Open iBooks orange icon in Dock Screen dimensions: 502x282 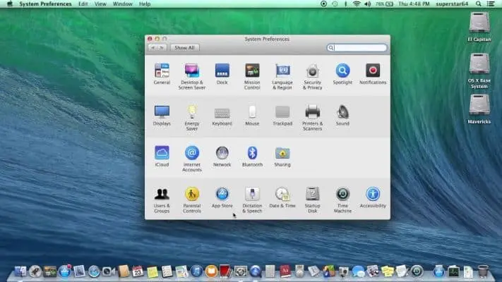tap(211, 271)
